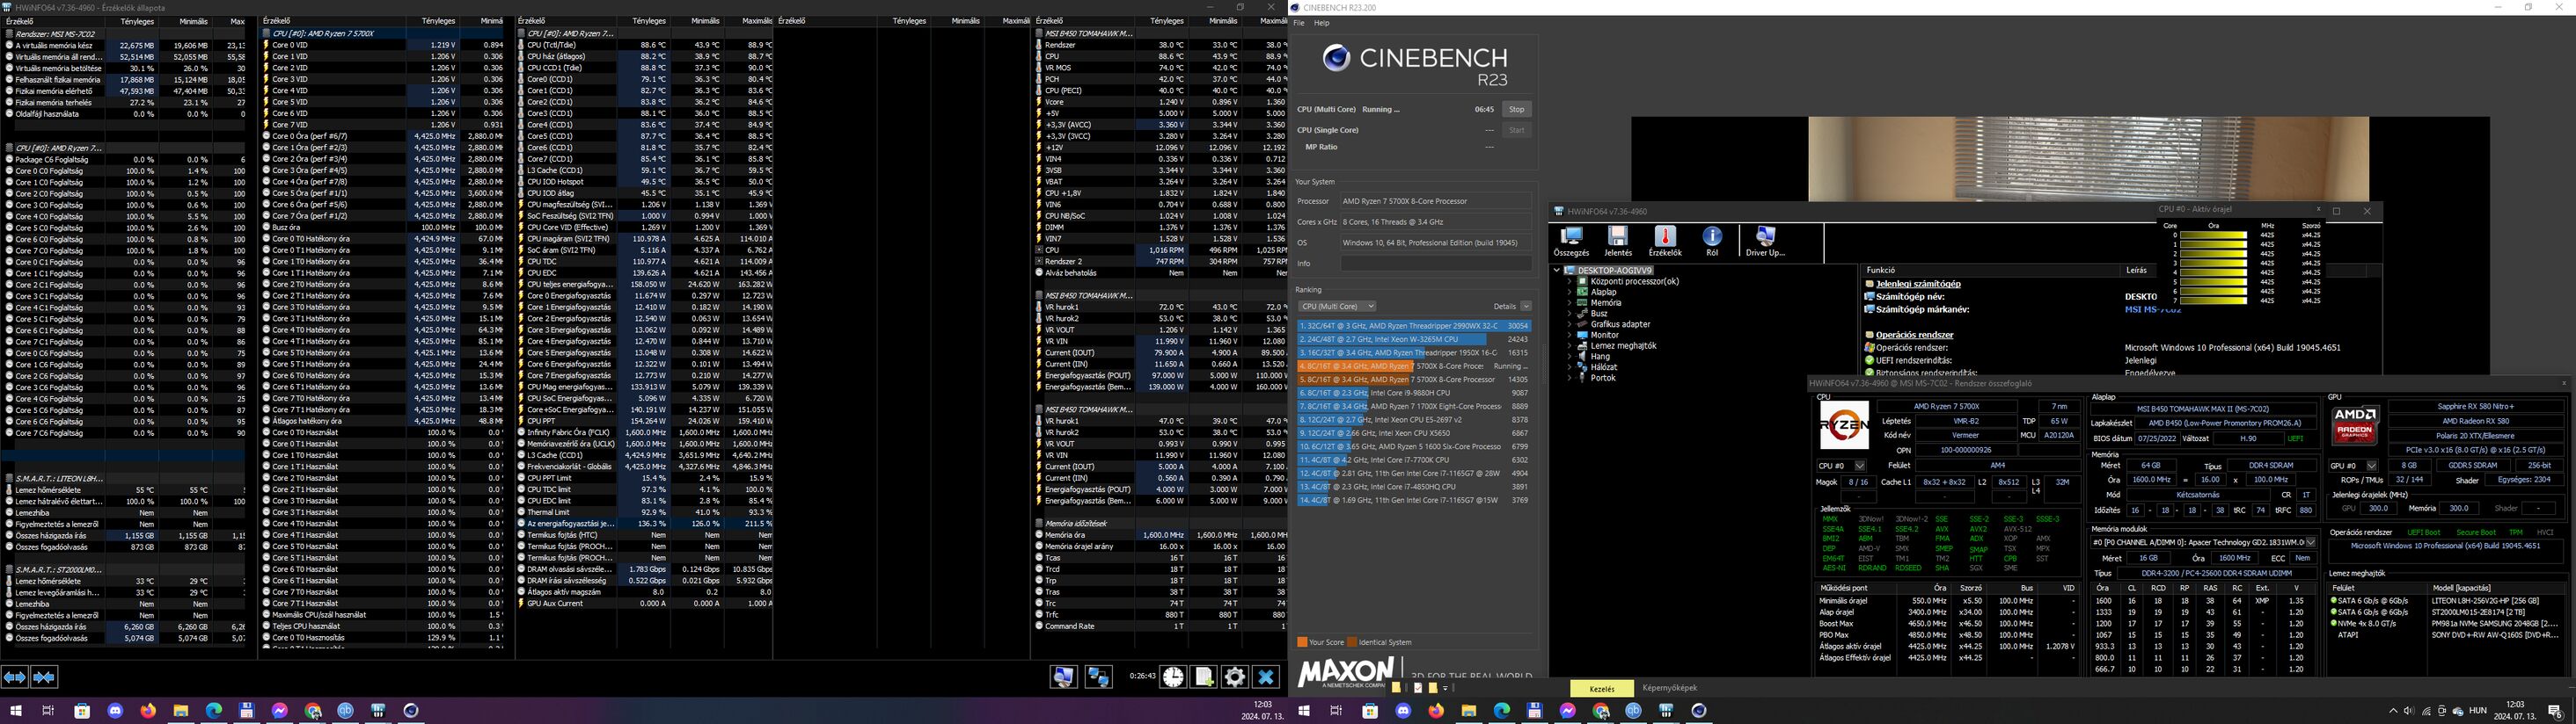The image size is (2576, 724).
Task: Click Core 0 yellow clock bar
Action: click(x=2213, y=235)
